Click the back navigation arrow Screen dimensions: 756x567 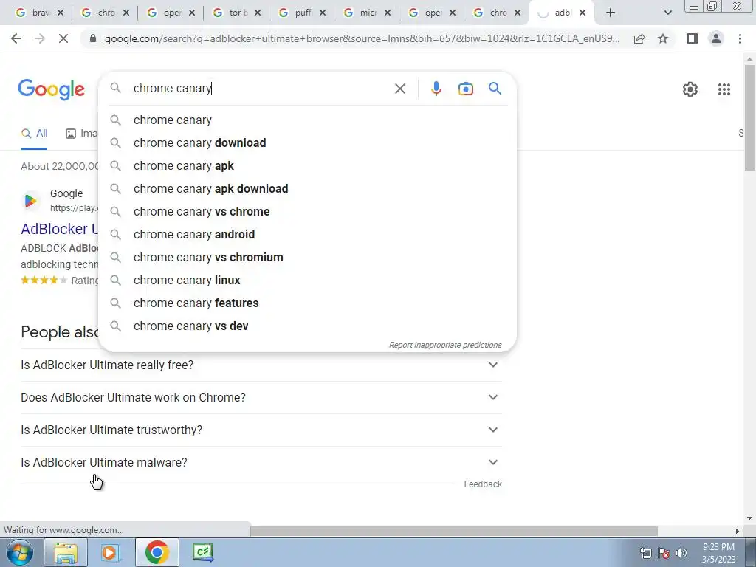click(16, 38)
